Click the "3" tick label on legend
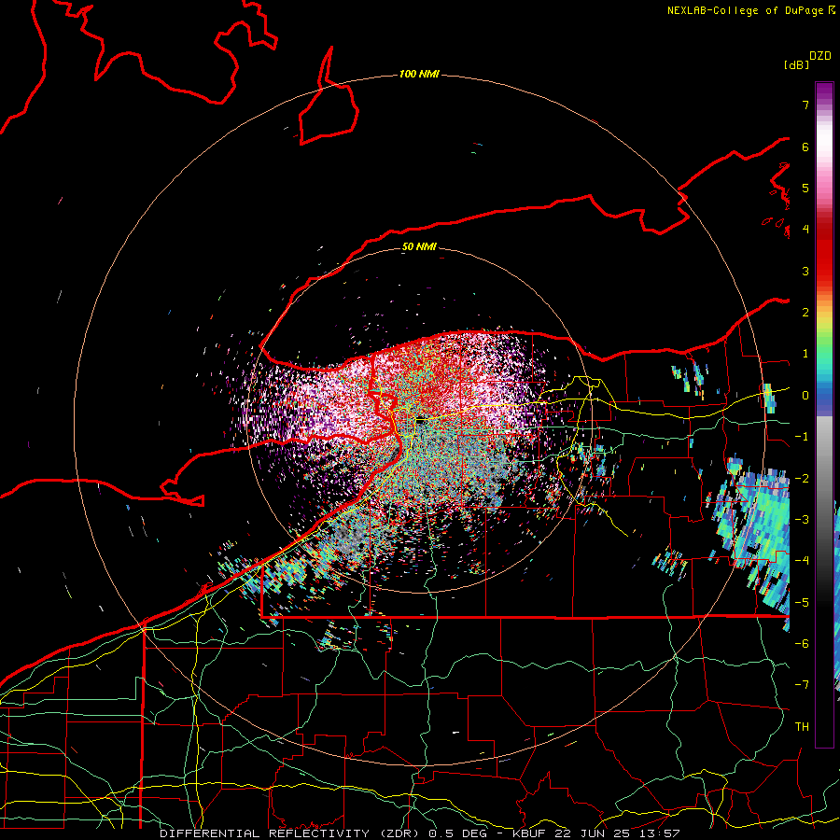Screen dimensions: 840x840 (x=805, y=271)
